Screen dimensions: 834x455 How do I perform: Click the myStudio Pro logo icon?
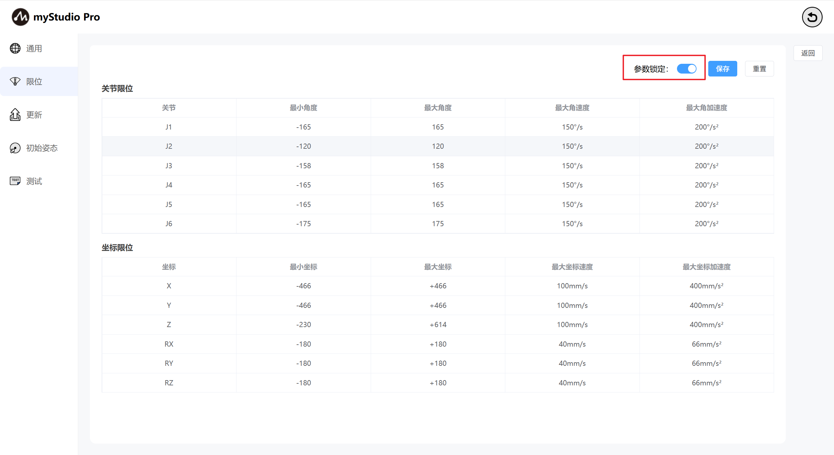point(20,17)
